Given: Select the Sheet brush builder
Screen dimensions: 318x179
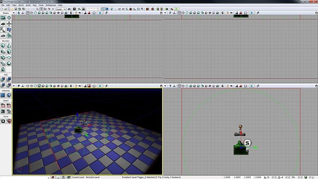Looking at the screenshot, I should [9, 57].
